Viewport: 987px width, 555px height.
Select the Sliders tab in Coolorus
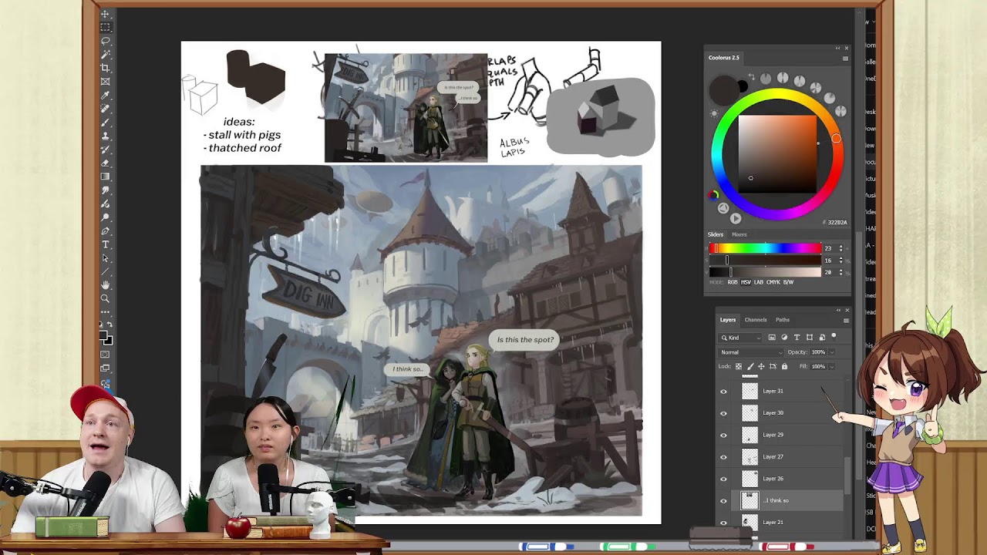716,234
